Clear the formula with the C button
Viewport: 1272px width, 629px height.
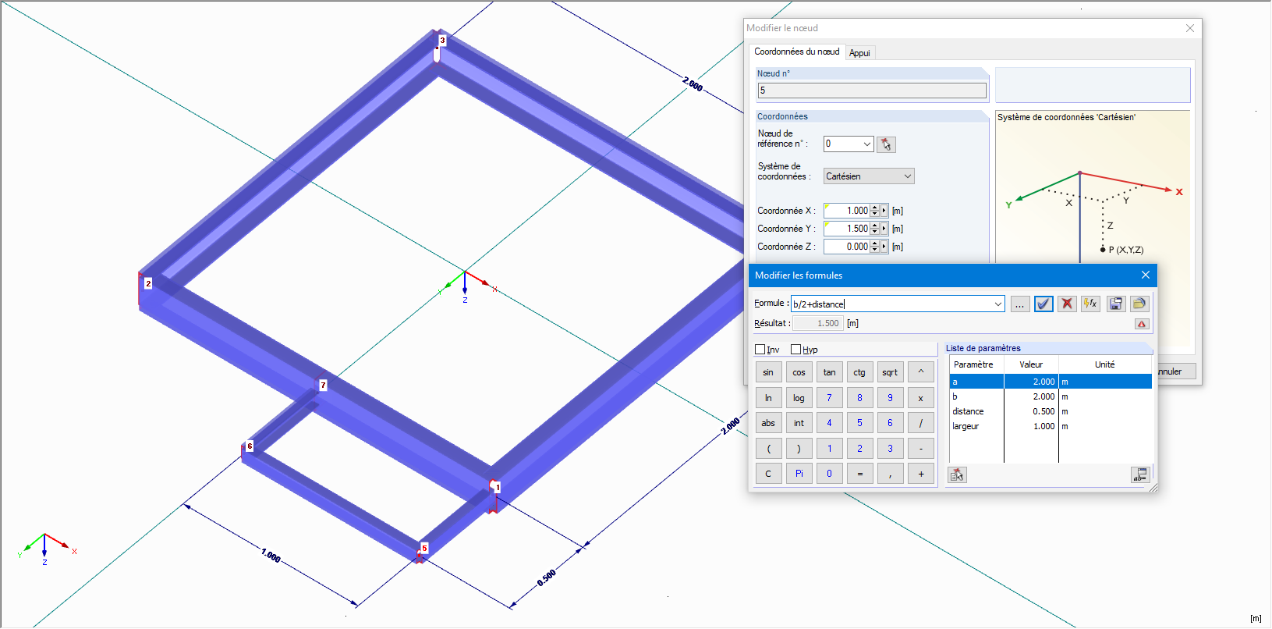coord(768,474)
